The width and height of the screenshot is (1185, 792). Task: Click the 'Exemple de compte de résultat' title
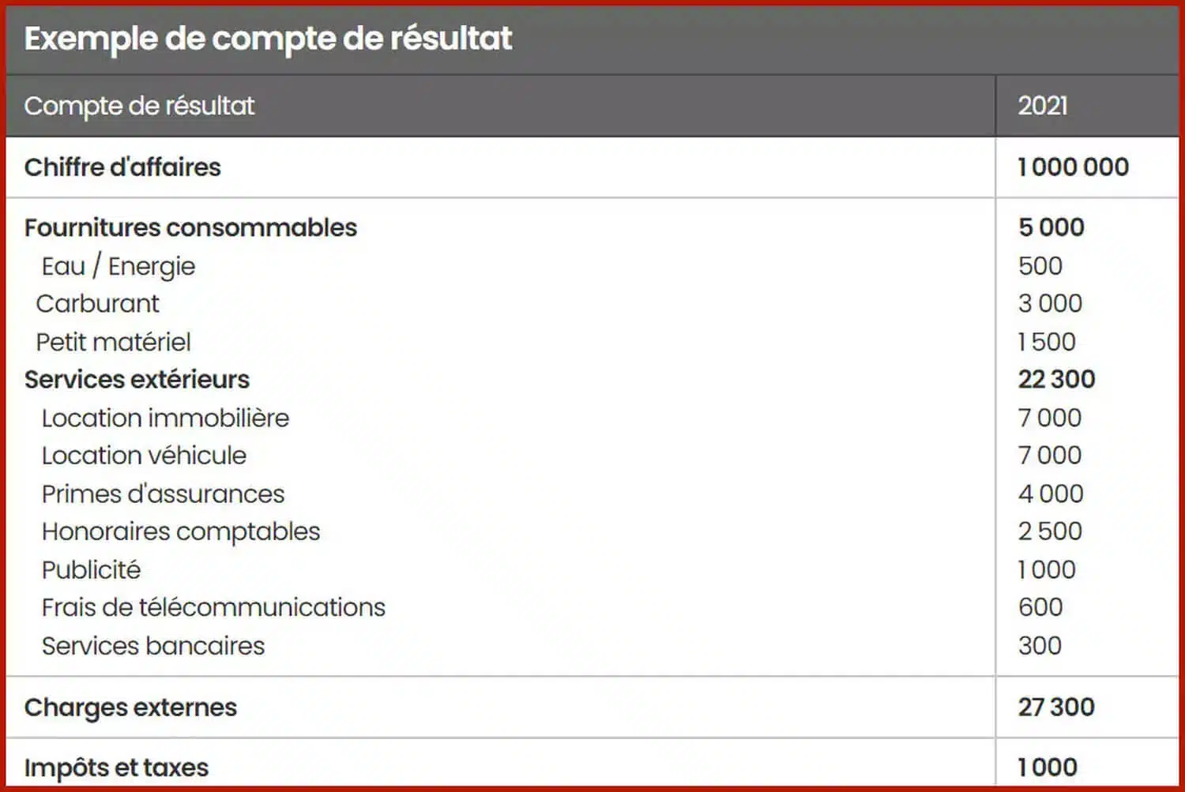(268, 39)
